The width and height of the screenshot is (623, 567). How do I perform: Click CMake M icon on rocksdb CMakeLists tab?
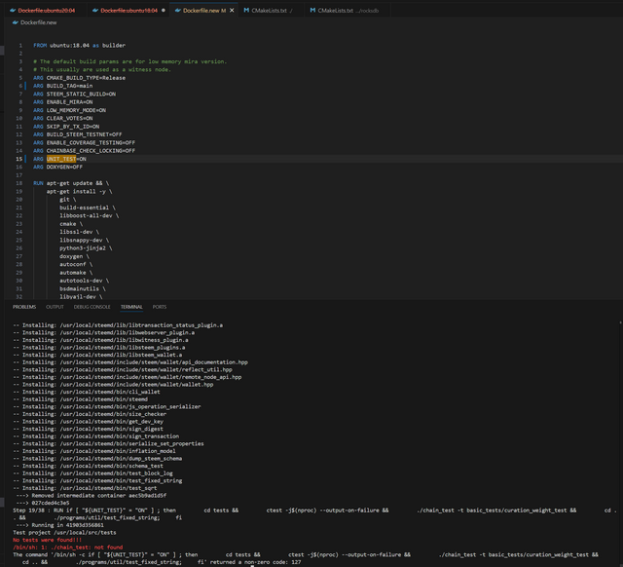click(312, 11)
